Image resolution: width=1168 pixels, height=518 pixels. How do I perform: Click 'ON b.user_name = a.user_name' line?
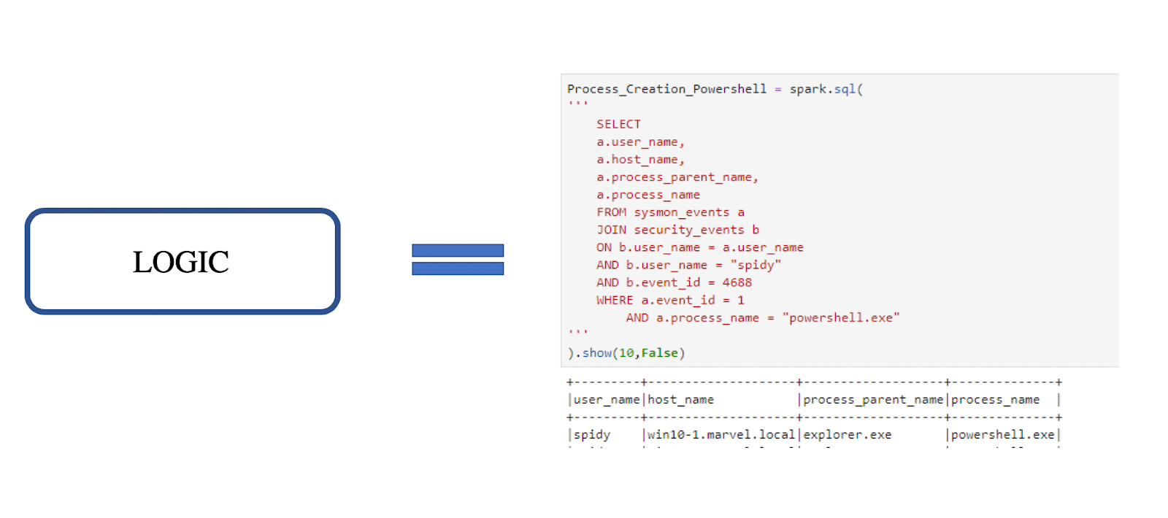pos(699,247)
